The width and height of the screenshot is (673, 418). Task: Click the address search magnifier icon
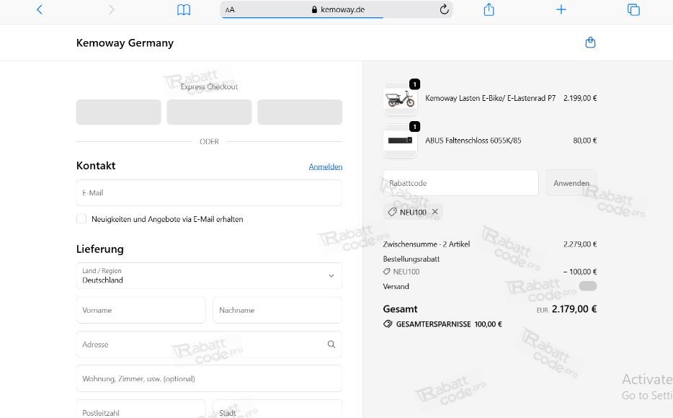click(331, 344)
